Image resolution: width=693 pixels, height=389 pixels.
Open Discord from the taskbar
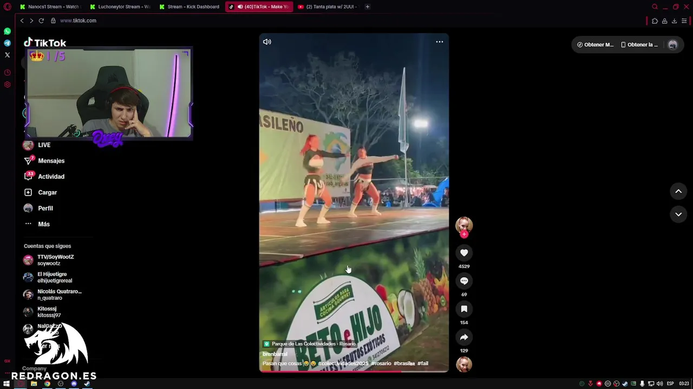74,384
